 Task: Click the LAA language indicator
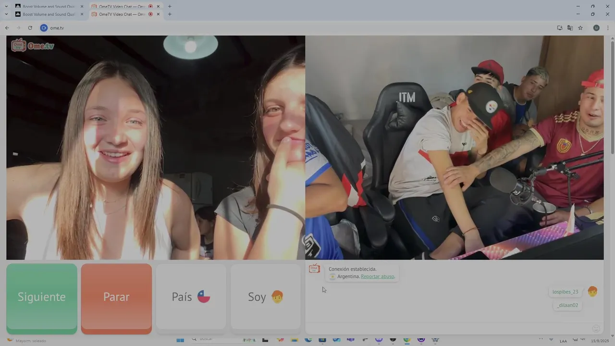pos(563,341)
